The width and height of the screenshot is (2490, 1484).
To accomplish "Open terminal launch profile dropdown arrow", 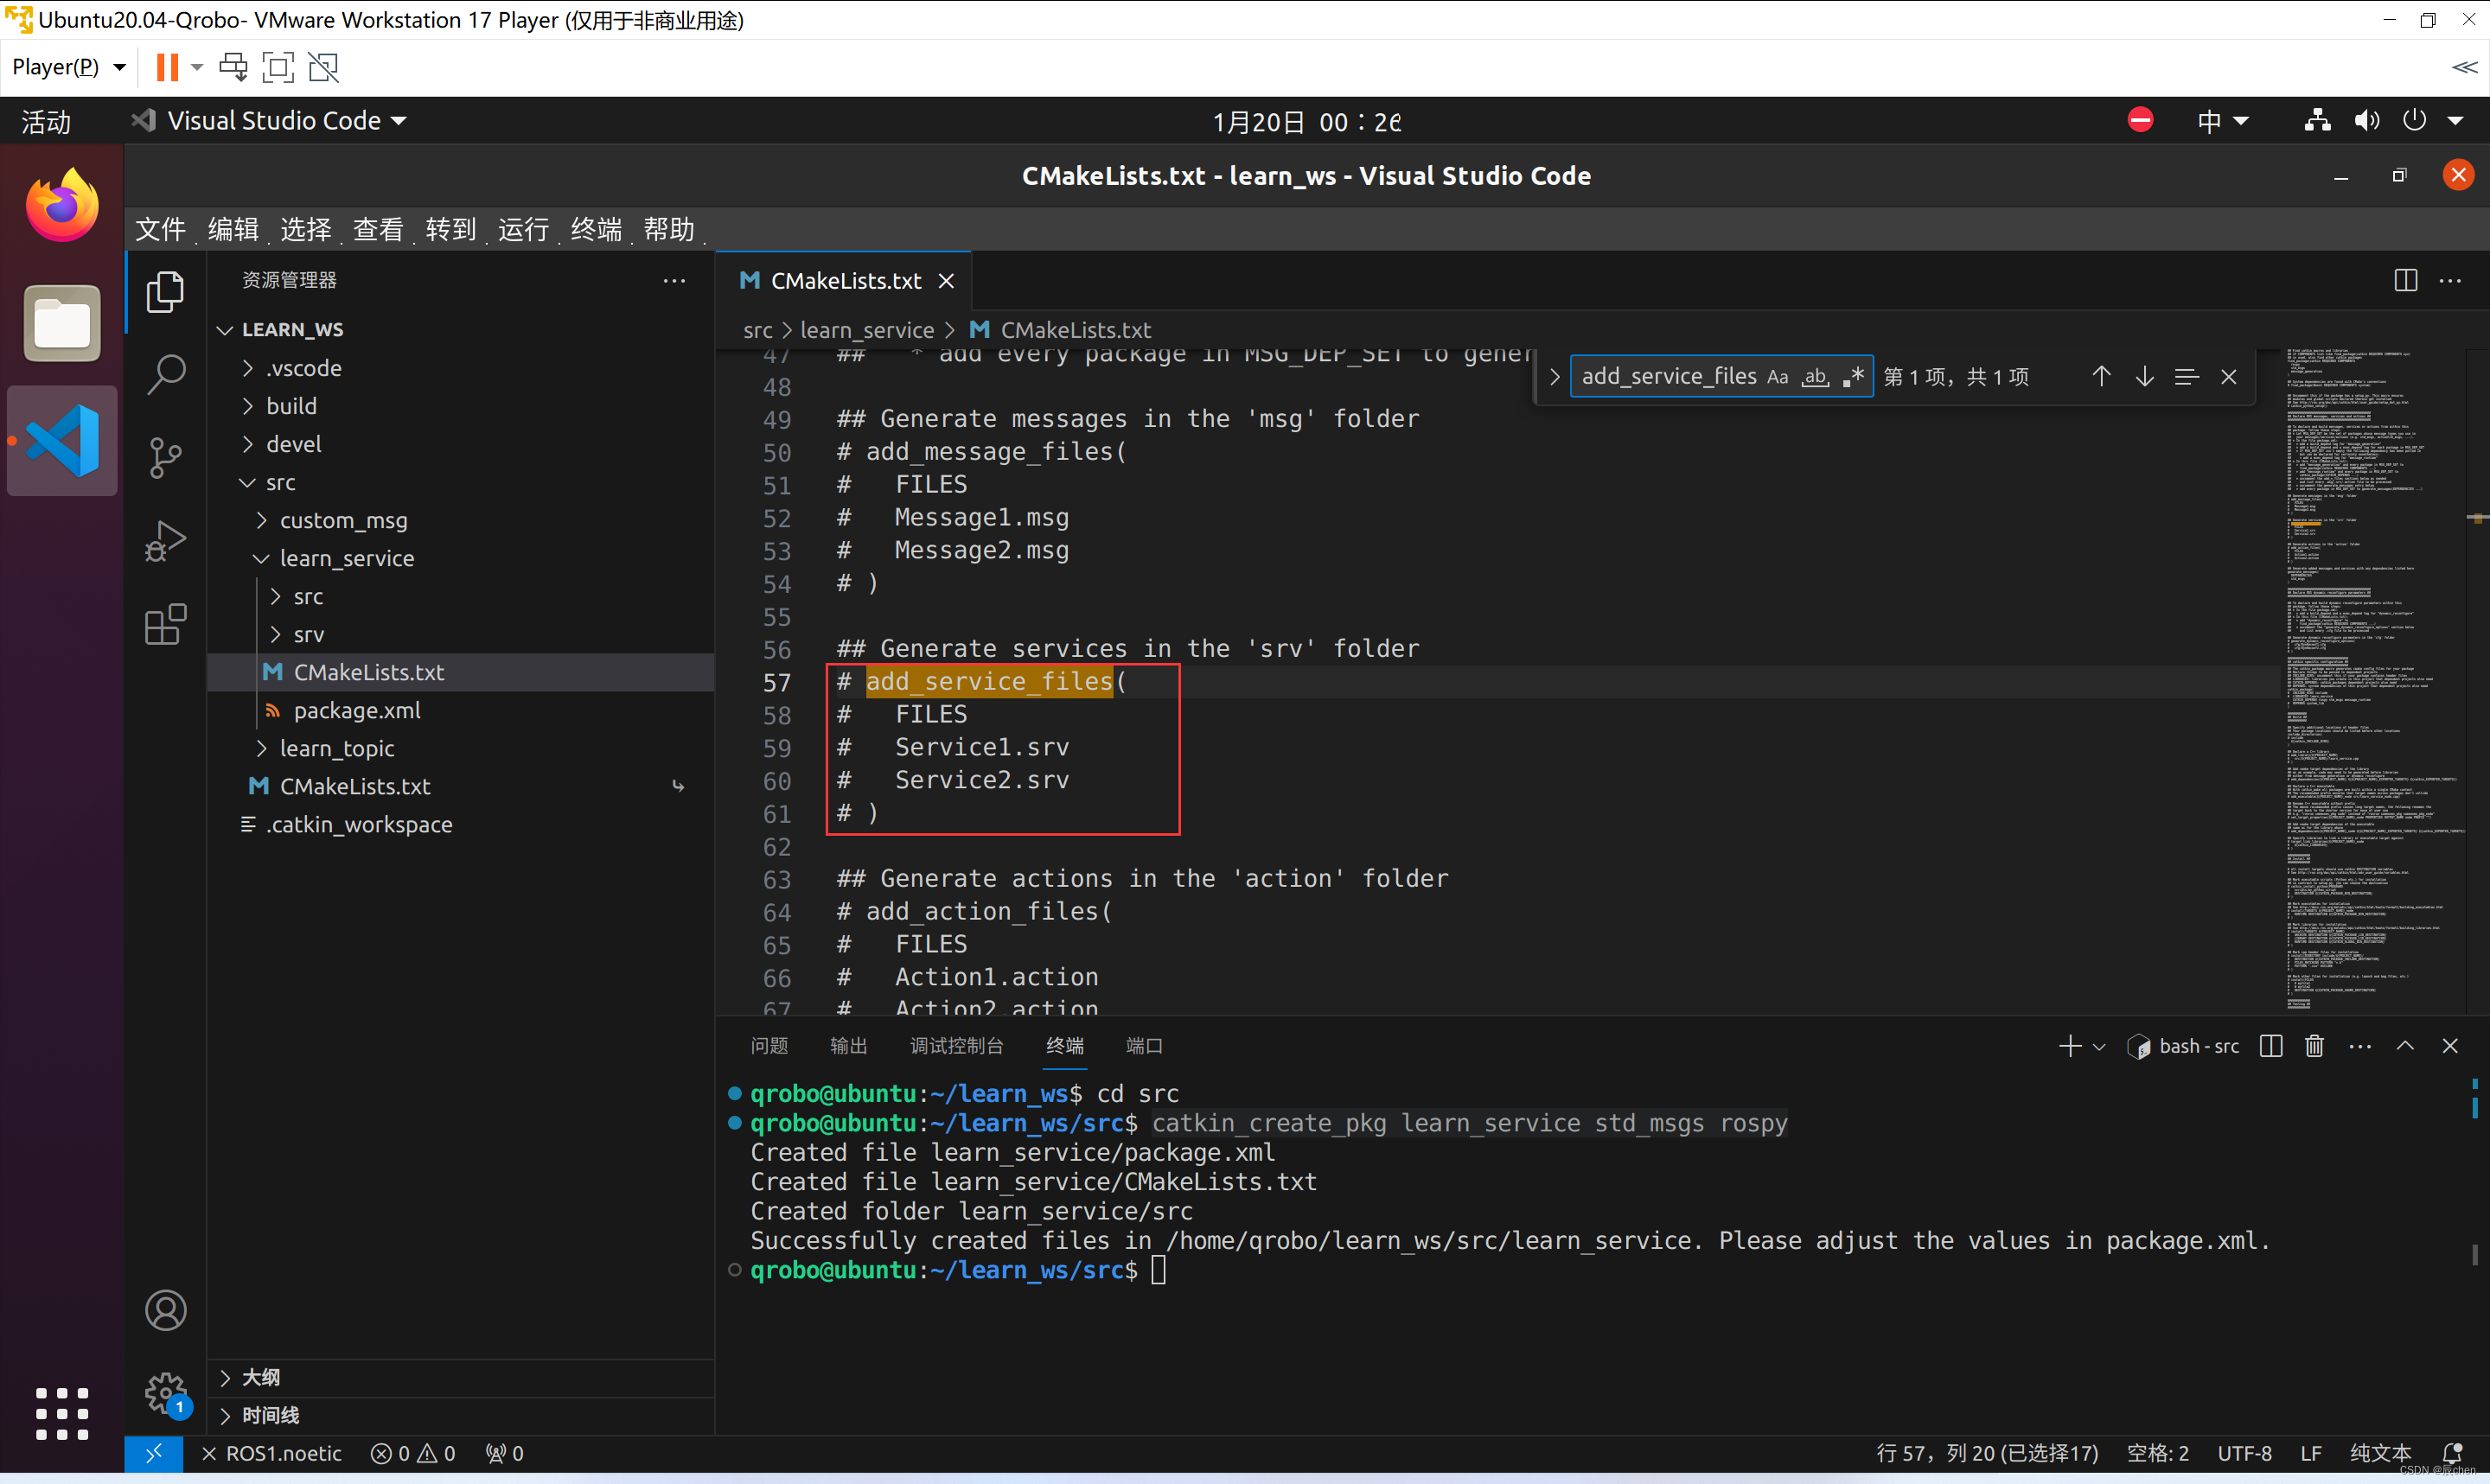I will [2099, 1046].
